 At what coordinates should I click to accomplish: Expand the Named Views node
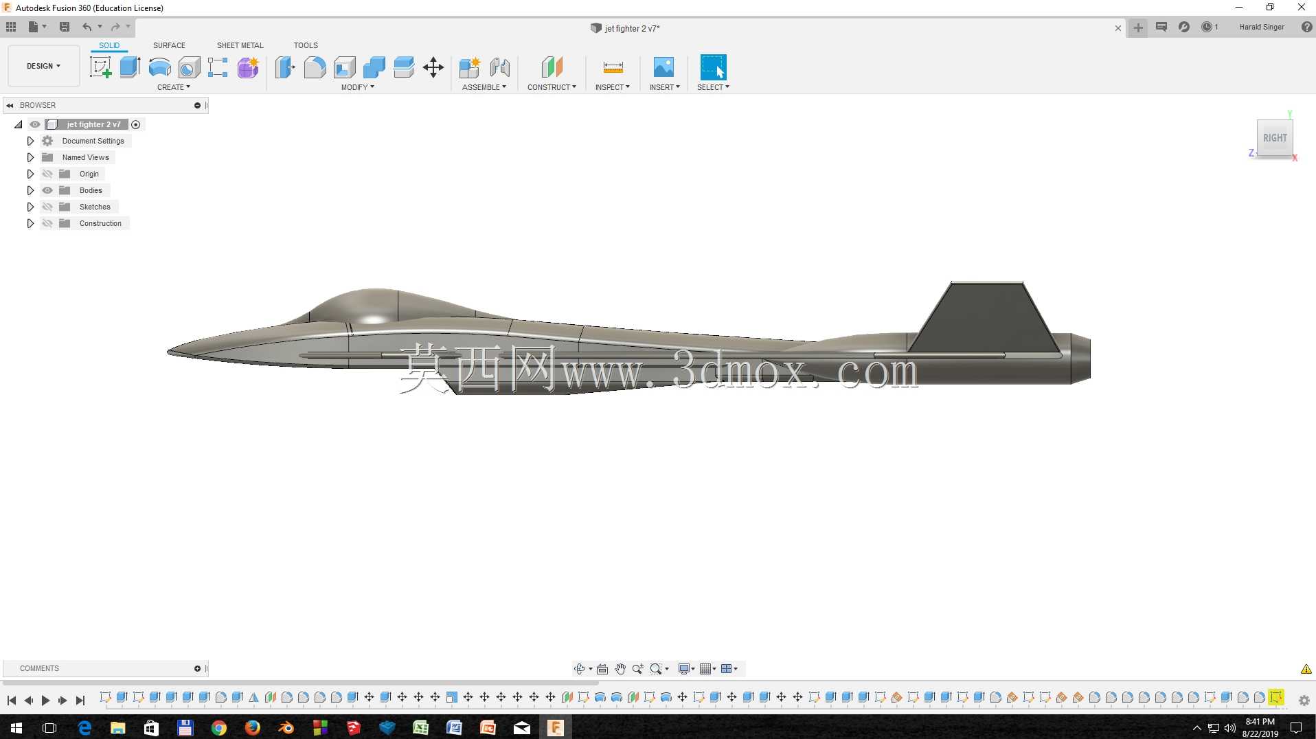[30, 157]
